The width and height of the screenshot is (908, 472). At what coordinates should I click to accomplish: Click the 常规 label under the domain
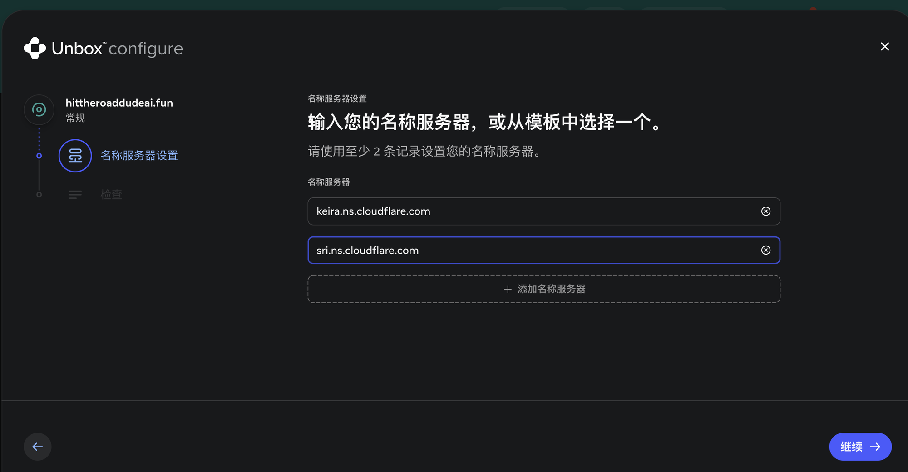75,118
